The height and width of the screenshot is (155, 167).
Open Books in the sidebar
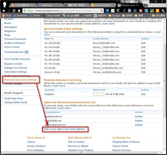(8, 23)
